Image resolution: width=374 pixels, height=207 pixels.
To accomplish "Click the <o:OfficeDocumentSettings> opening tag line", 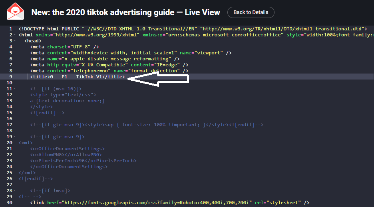I will pos(67,149).
